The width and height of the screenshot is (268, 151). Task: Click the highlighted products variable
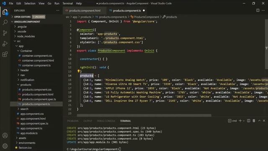(87, 75)
